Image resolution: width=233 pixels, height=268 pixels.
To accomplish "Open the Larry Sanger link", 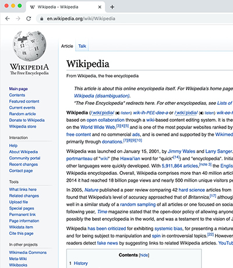I will (218, 151).
